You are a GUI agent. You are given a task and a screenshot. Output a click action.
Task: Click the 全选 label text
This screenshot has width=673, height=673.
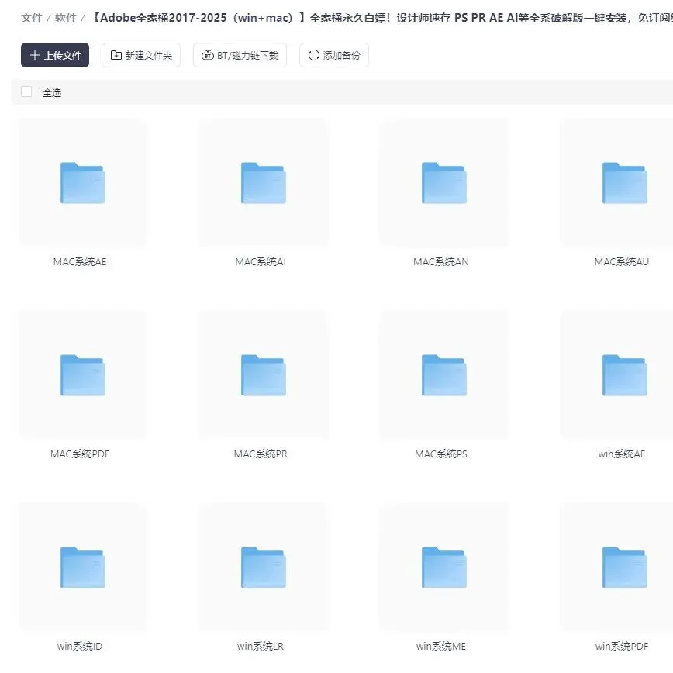point(52,92)
